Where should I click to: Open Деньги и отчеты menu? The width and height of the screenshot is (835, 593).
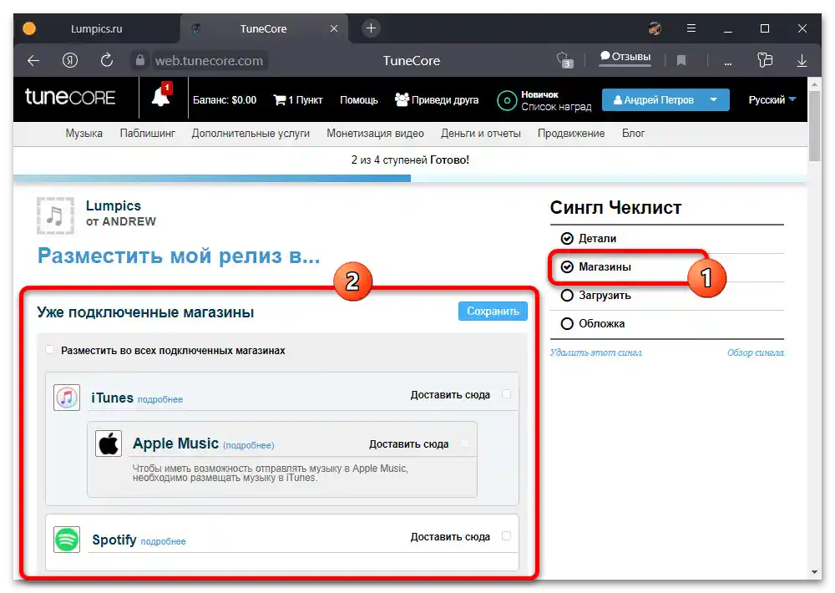tap(481, 133)
